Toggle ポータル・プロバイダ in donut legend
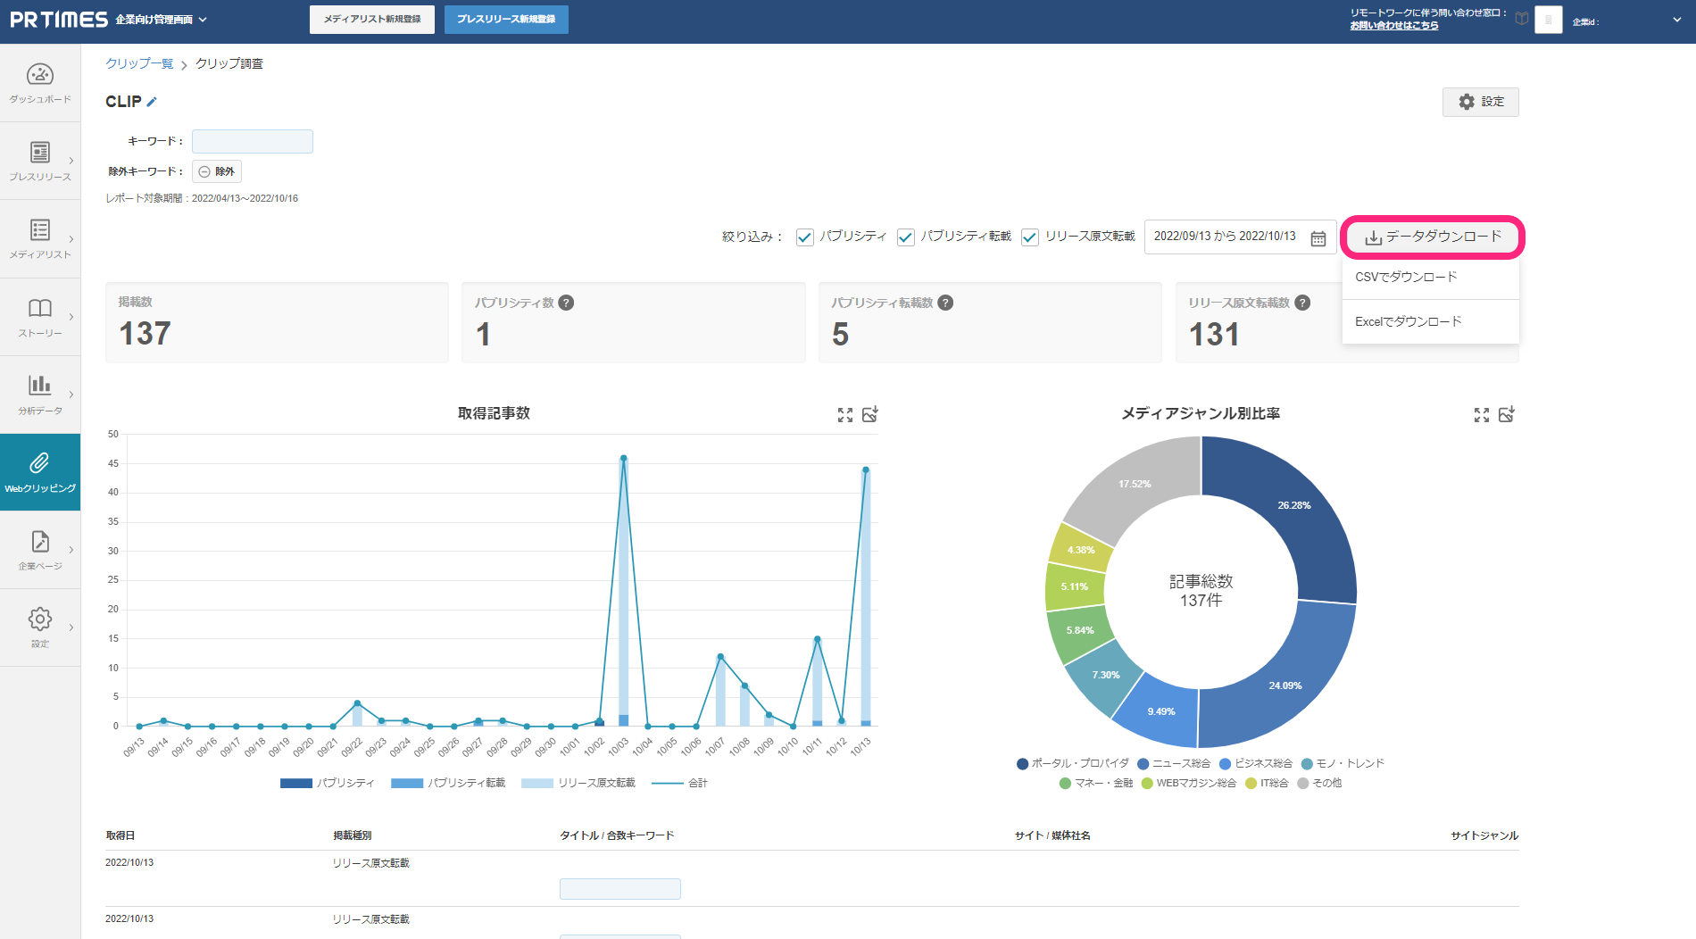Screen dimensions: 1696x939 pos(1073,763)
